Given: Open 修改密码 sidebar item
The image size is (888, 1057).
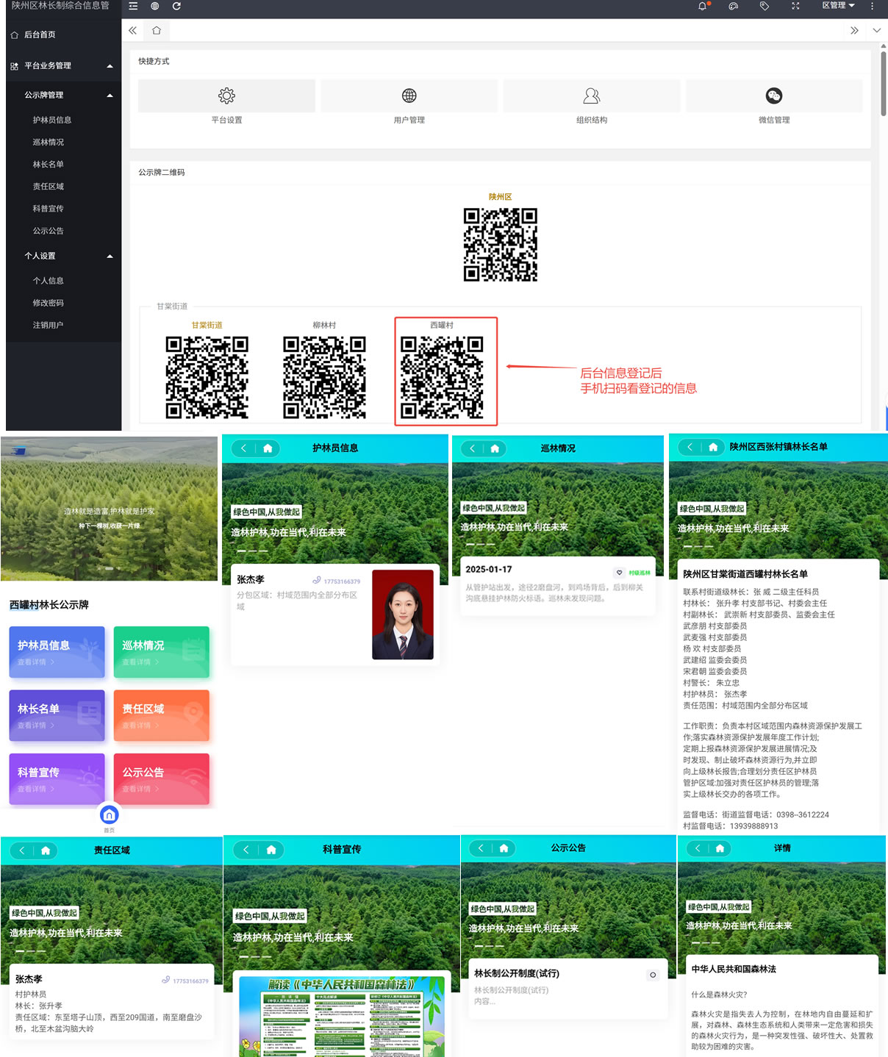Looking at the screenshot, I should [x=49, y=302].
